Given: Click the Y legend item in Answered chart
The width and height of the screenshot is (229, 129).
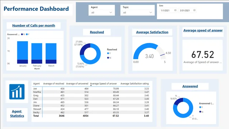Looking at the screenshot, I should click(x=201, y=107).
